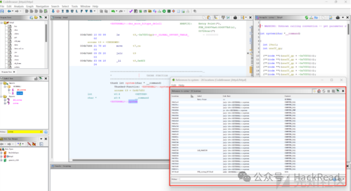Select pink system entry under Exports
The image size is (351, 191).
click(x=16, y=103)
